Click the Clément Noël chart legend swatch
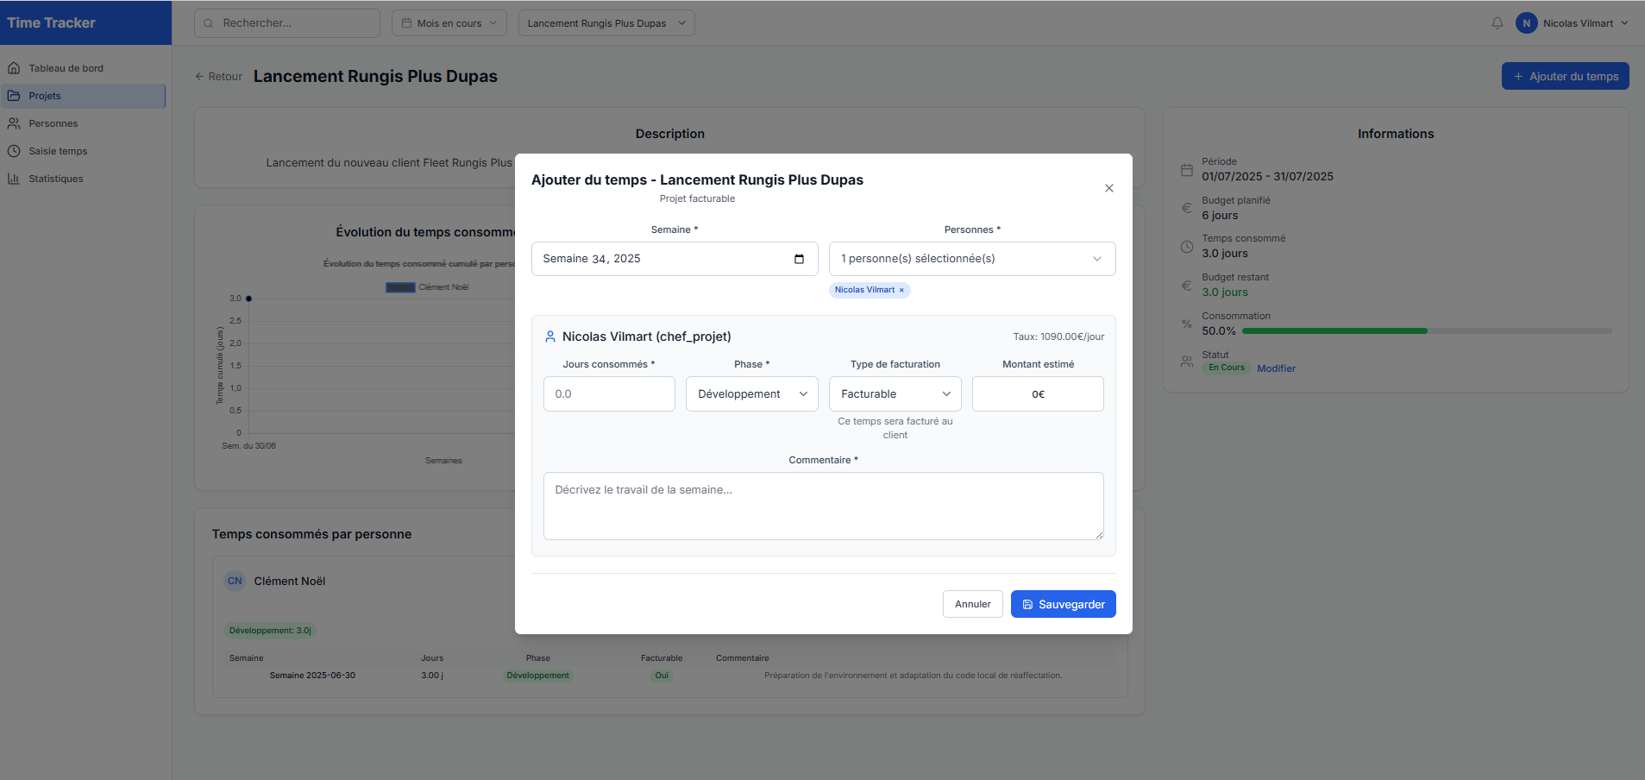 pos(400,287)
